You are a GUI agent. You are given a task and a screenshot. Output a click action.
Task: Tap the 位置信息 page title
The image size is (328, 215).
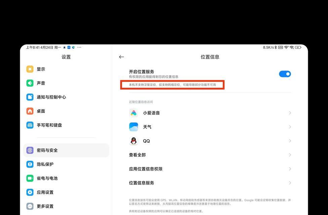pos(210,57)
